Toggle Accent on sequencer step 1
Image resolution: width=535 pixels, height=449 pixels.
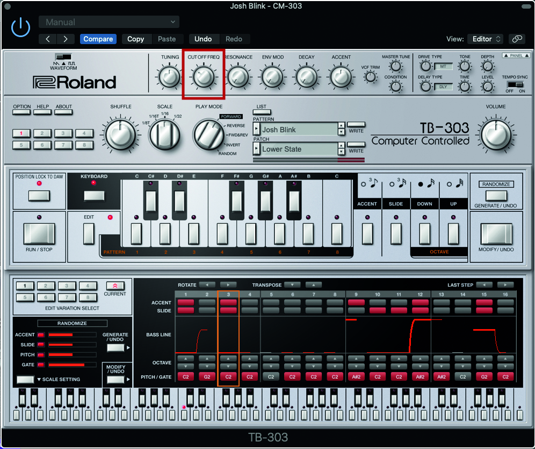186,302
